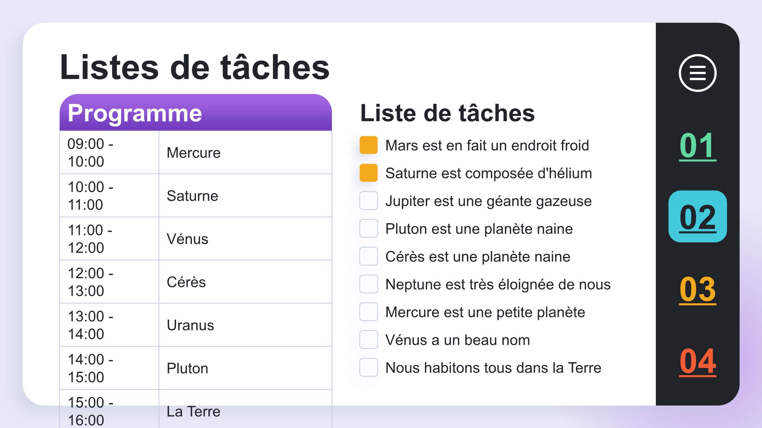Click the 10:00 - 11:00 time cell
The width and height of the screenshot is (762, 428).
(109, 196)
